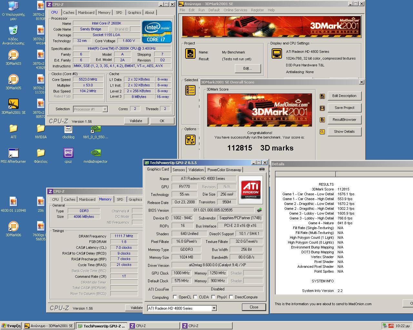Open the Processor #1 selection dropdown

click(105, 109)
